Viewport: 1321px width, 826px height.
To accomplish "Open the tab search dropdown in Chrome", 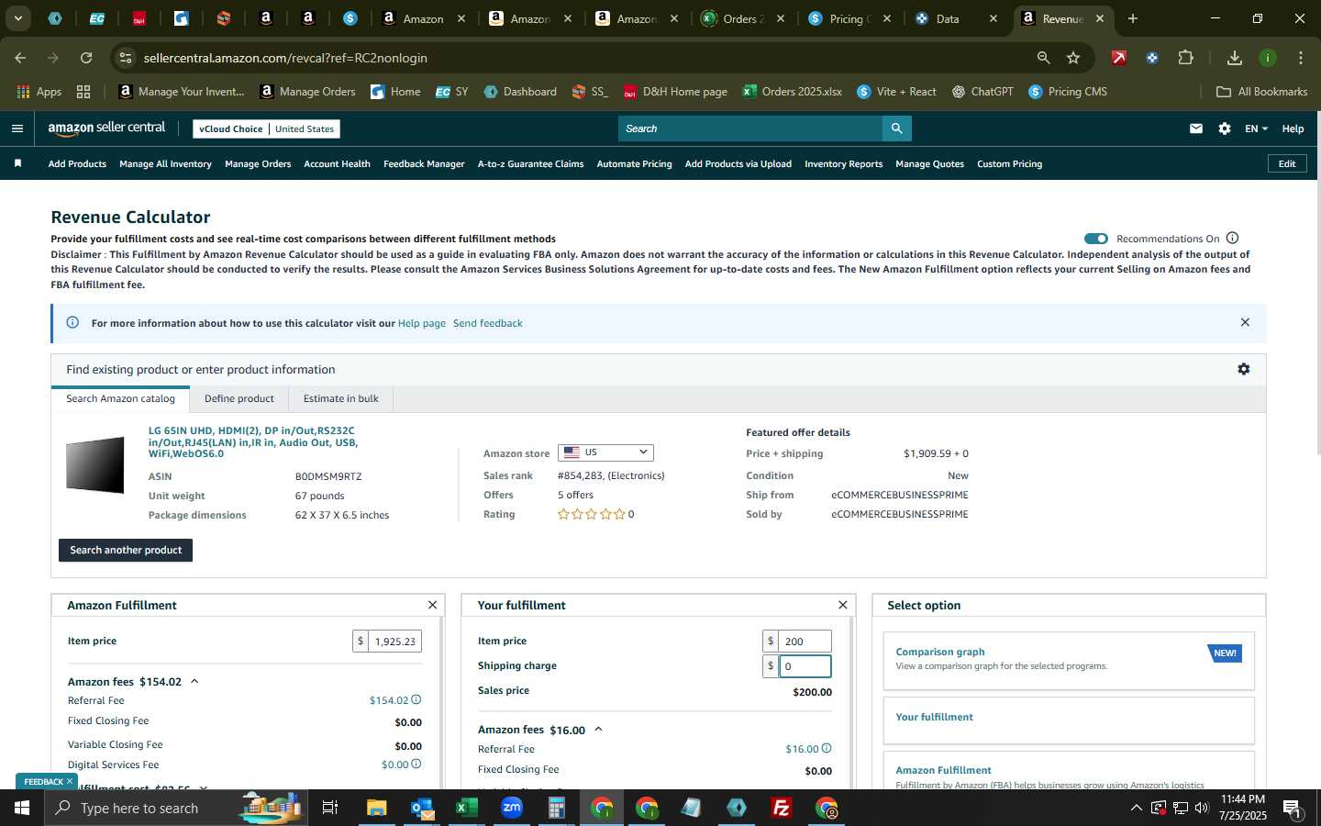I will pyautogui.click(x=17, y=18).
